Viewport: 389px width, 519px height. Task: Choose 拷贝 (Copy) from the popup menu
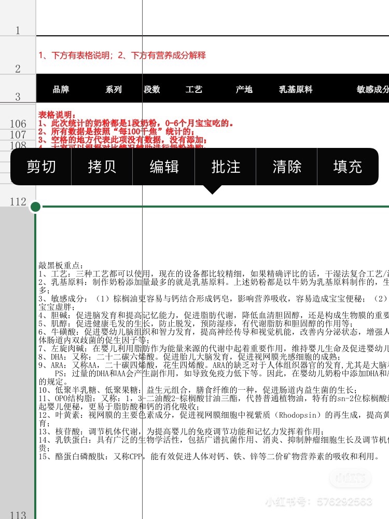pyautogui.click(x=102, y=167)
